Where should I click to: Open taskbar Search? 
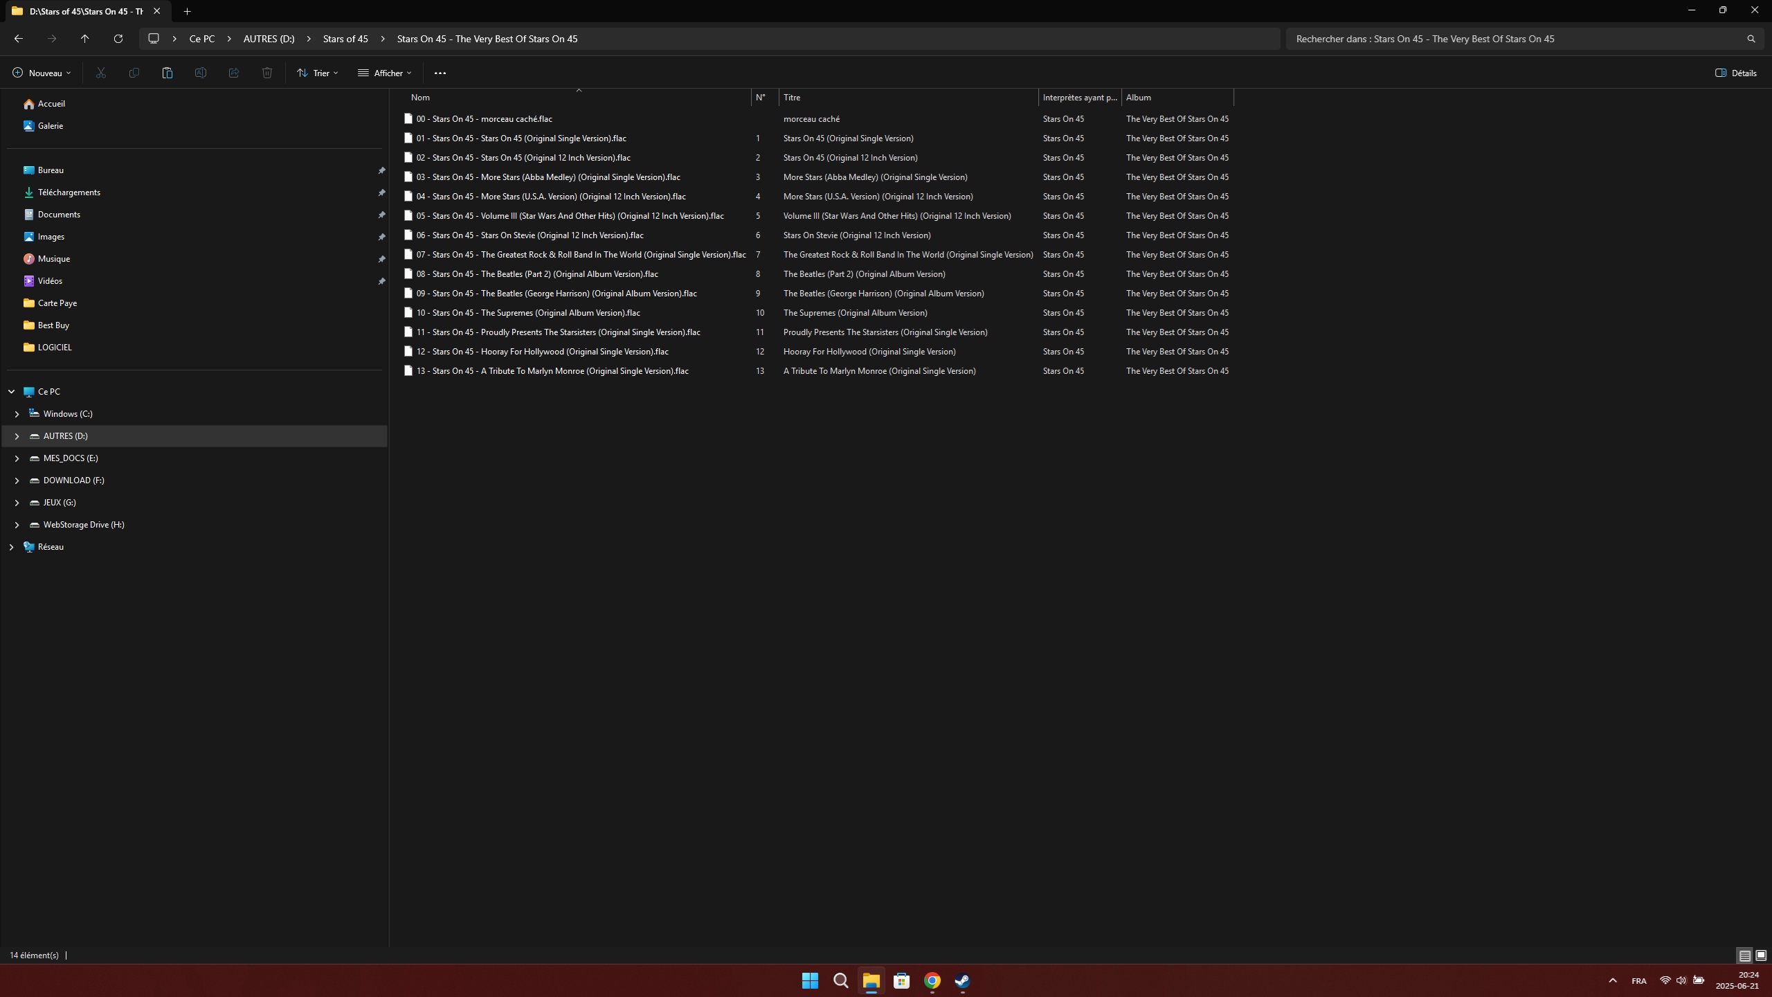coord(840,980)
